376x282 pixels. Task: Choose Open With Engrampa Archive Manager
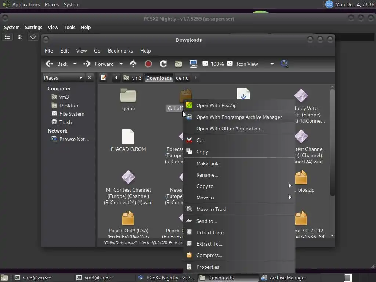coord(239,117)
